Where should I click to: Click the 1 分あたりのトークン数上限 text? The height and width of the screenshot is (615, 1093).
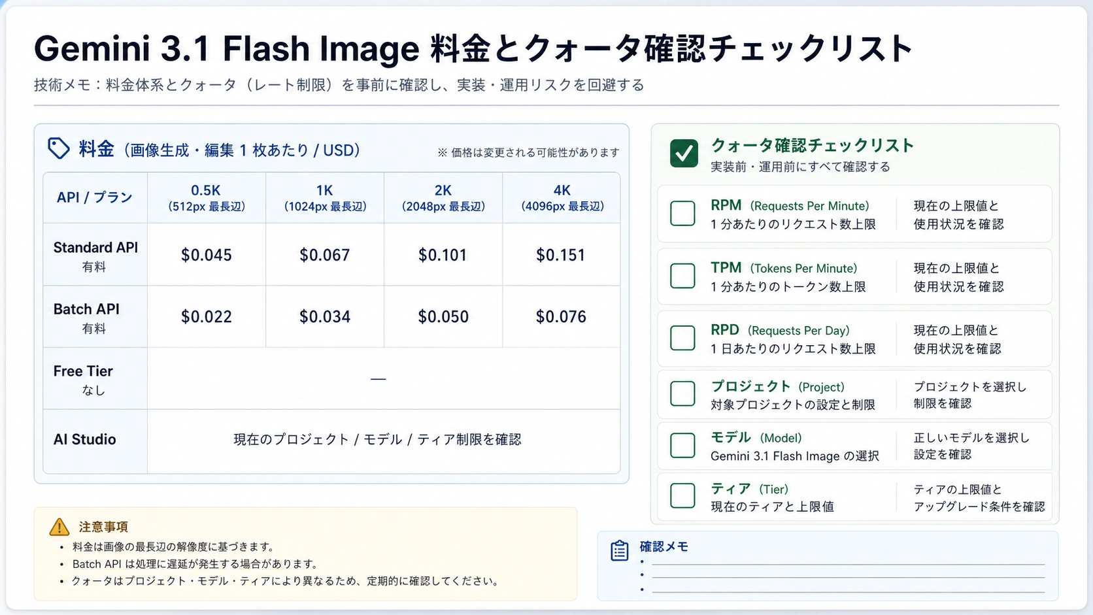point(788,287)
